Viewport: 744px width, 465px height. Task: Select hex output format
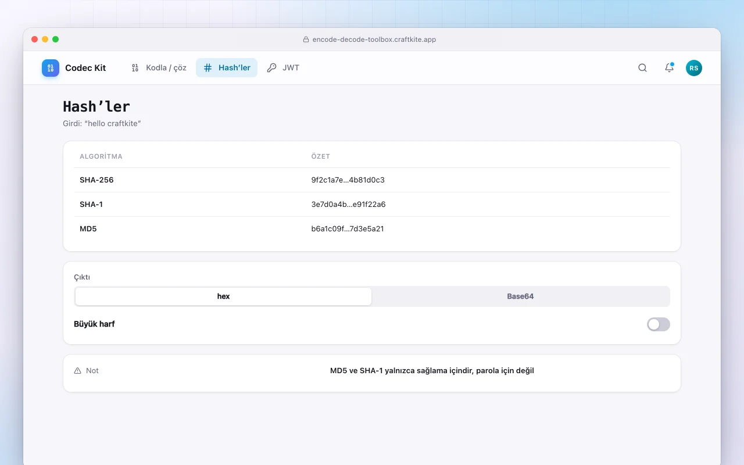click(x=223, y=296)
